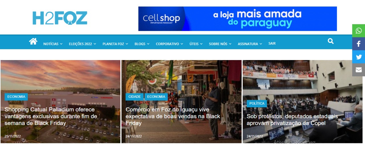Open the Cellshop banner advertisement
The image size is (365, 144).
[x=238, y=19]
